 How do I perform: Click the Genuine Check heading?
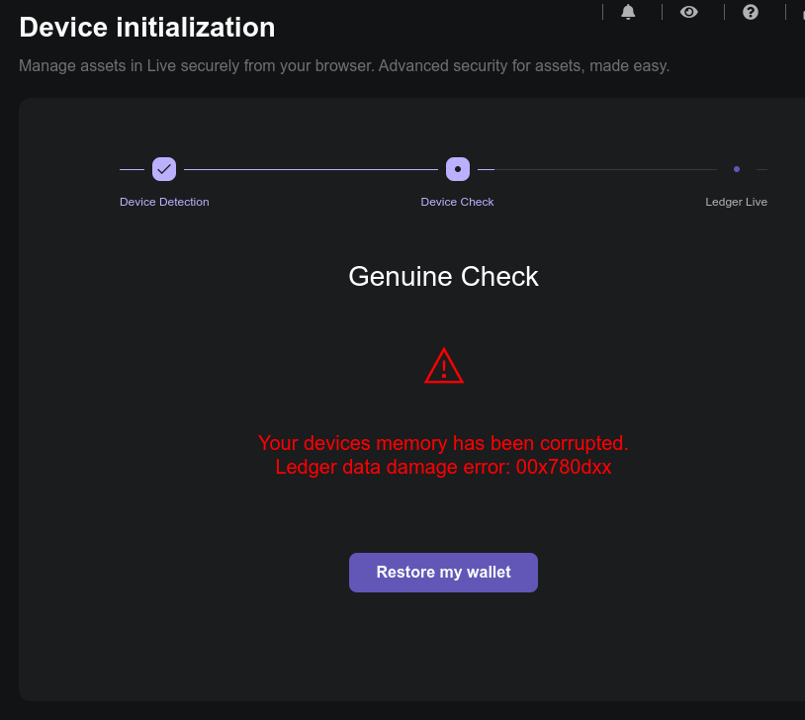[444, 276]
